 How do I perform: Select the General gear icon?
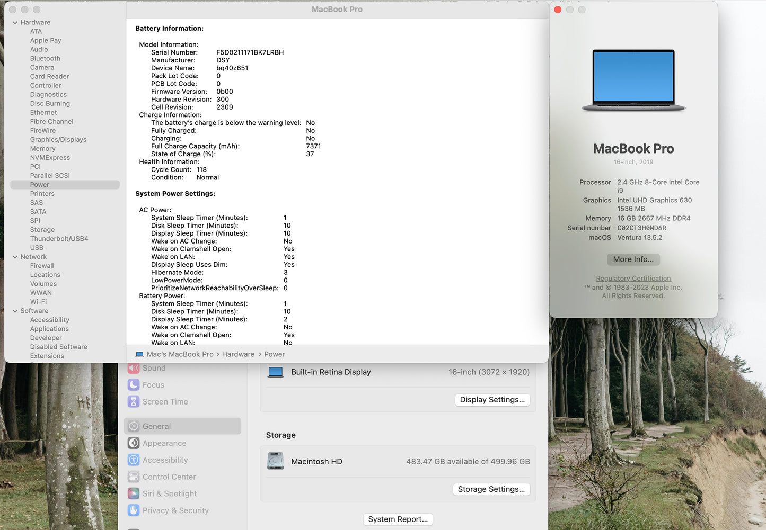coord(134,426)
